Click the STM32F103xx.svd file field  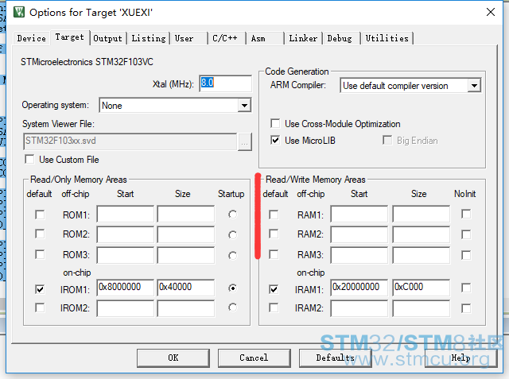[130, 141]
